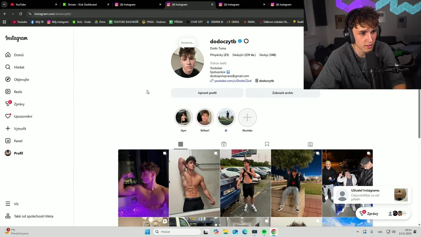Open the GEMINI AI bookmark
The height and width of the screenshot is (237, 421).
[x=214, y=22]
